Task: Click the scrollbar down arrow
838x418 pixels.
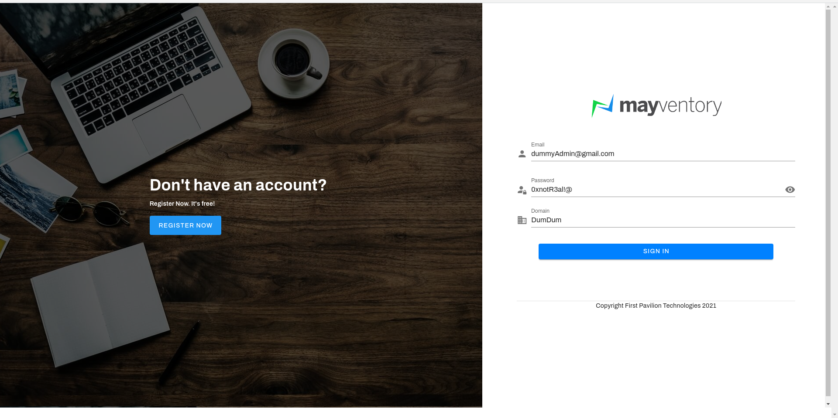Action: [828, 404]
